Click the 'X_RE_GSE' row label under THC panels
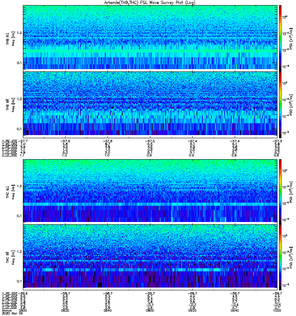 pos(9,293)
